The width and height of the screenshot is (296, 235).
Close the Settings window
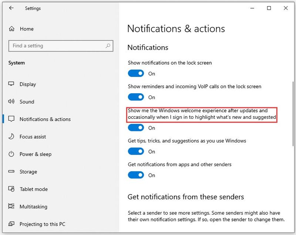(x=286, y=8)
